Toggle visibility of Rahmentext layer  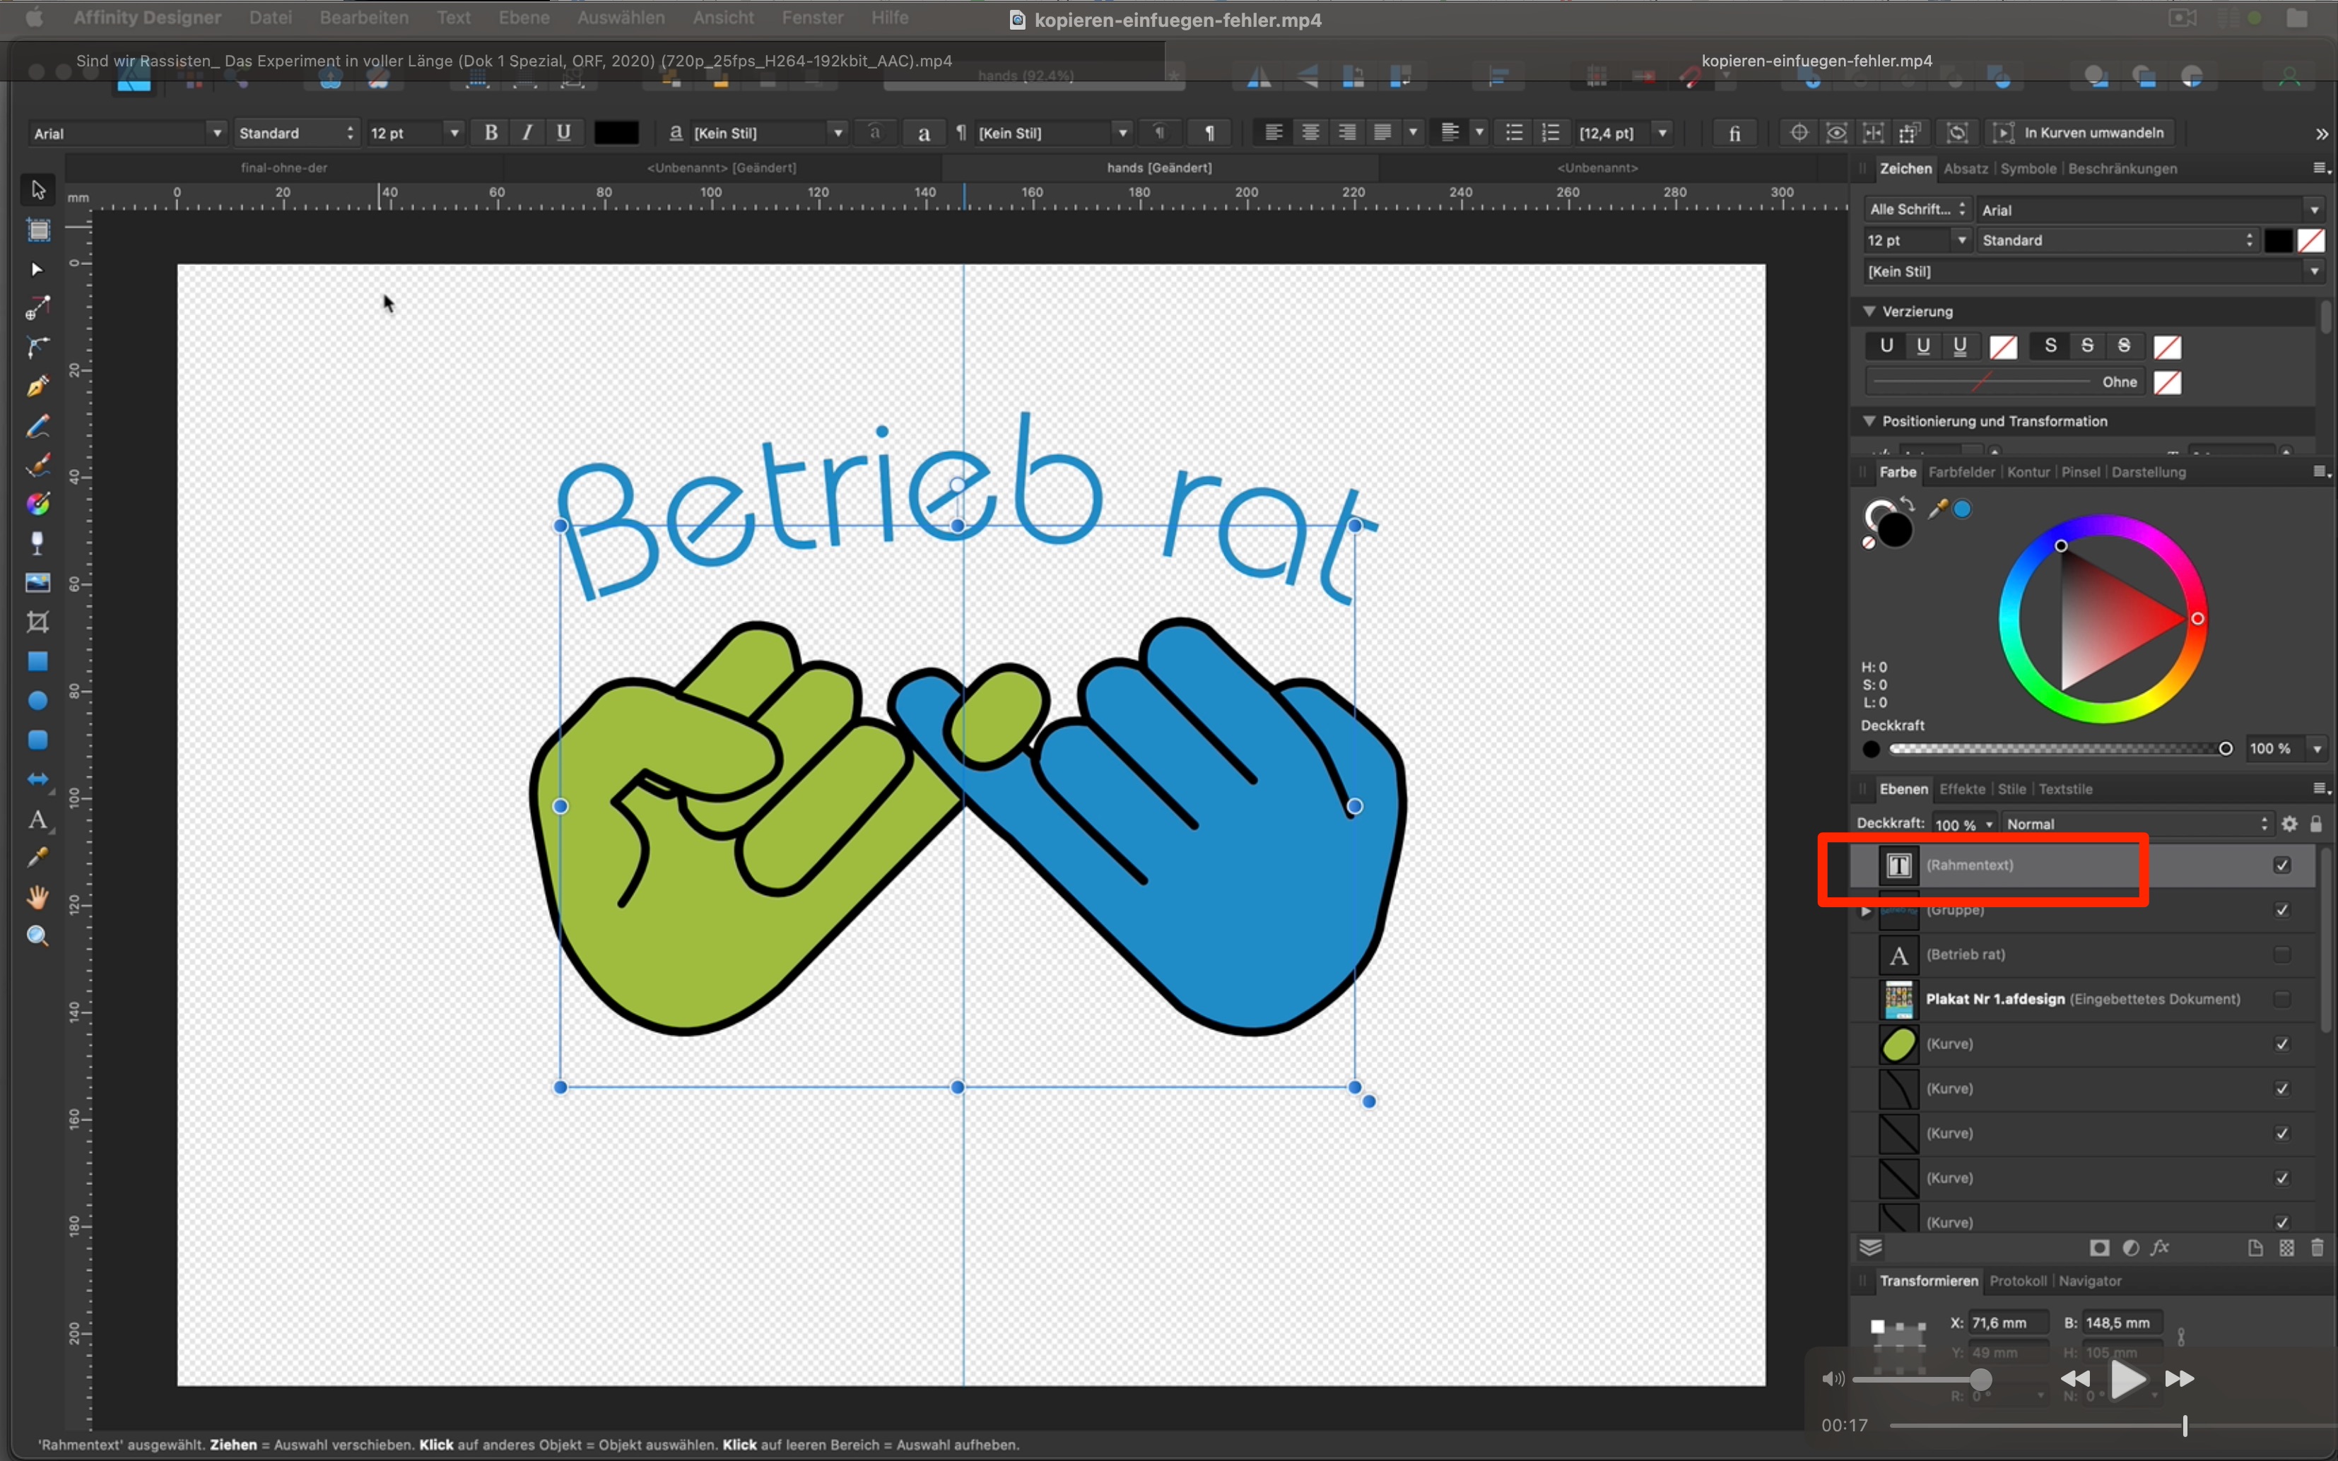point(2282,865)
